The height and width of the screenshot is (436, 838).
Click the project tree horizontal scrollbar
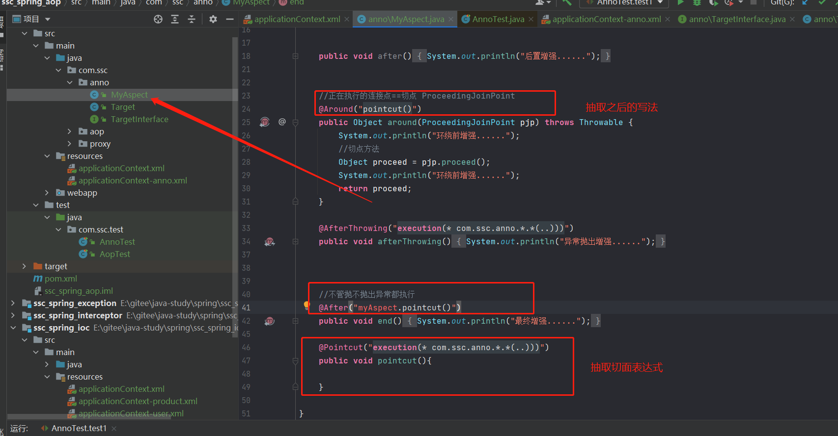click(88, 416)
